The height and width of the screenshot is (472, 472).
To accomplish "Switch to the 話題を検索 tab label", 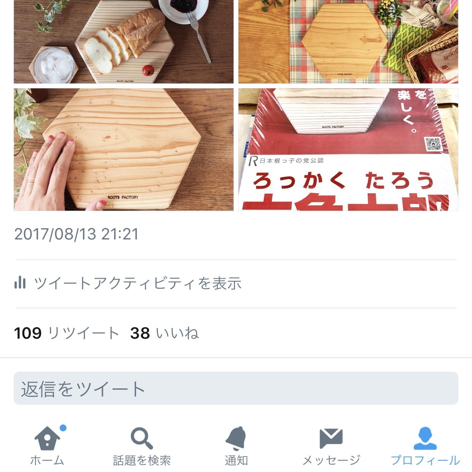I will pyautogui.click(x=142, y=460).
